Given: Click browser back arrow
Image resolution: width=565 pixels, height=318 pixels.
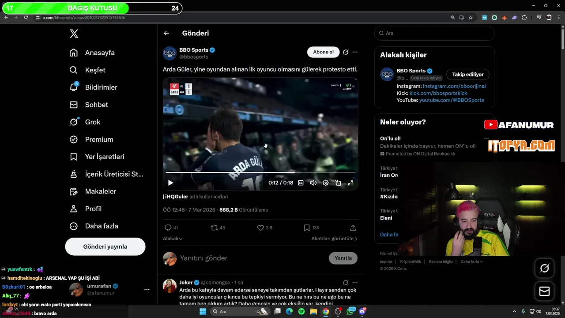Looking at the screenshot, I should click(6, 17).
